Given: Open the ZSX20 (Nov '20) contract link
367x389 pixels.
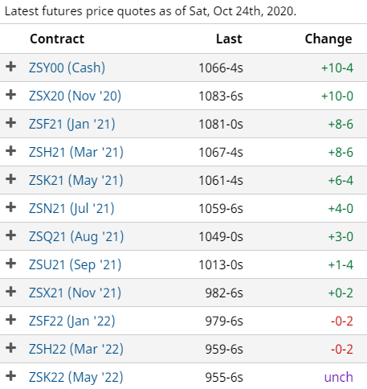Looking at the screenshot, I should pos(75,96).
